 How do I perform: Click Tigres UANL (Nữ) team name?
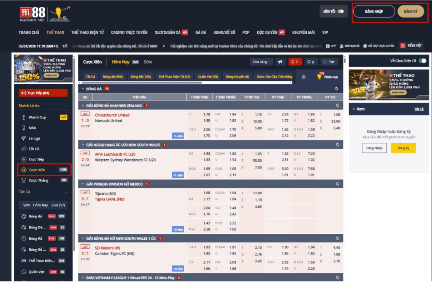110,199
